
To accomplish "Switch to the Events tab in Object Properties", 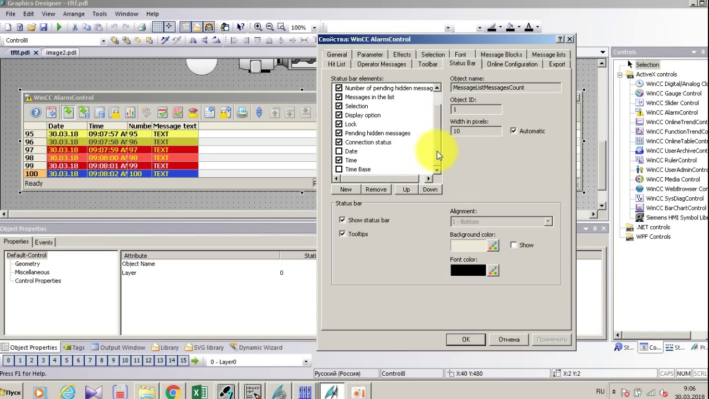I will click(x=44, y=242).
